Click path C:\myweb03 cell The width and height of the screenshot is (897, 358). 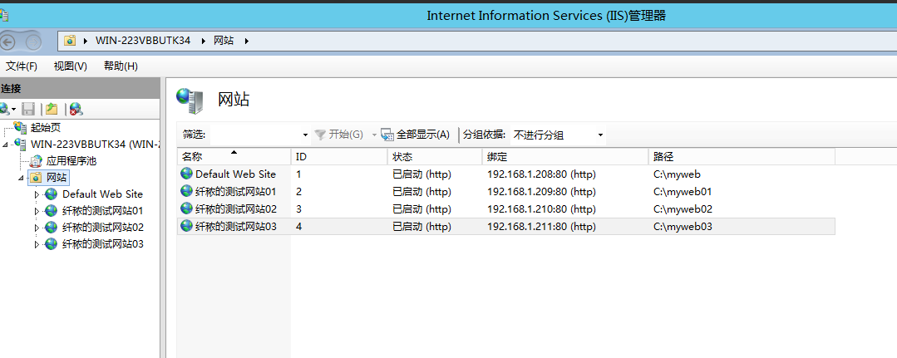[x=683, y=227]
